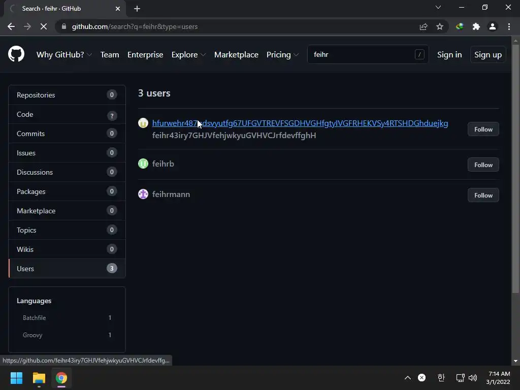
Task: Stop page loading with X button
Action: pyautogui.click(x=44, y=26)
